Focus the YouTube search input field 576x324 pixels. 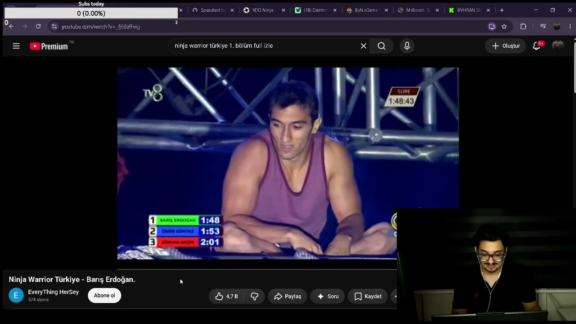coord(265,46)
